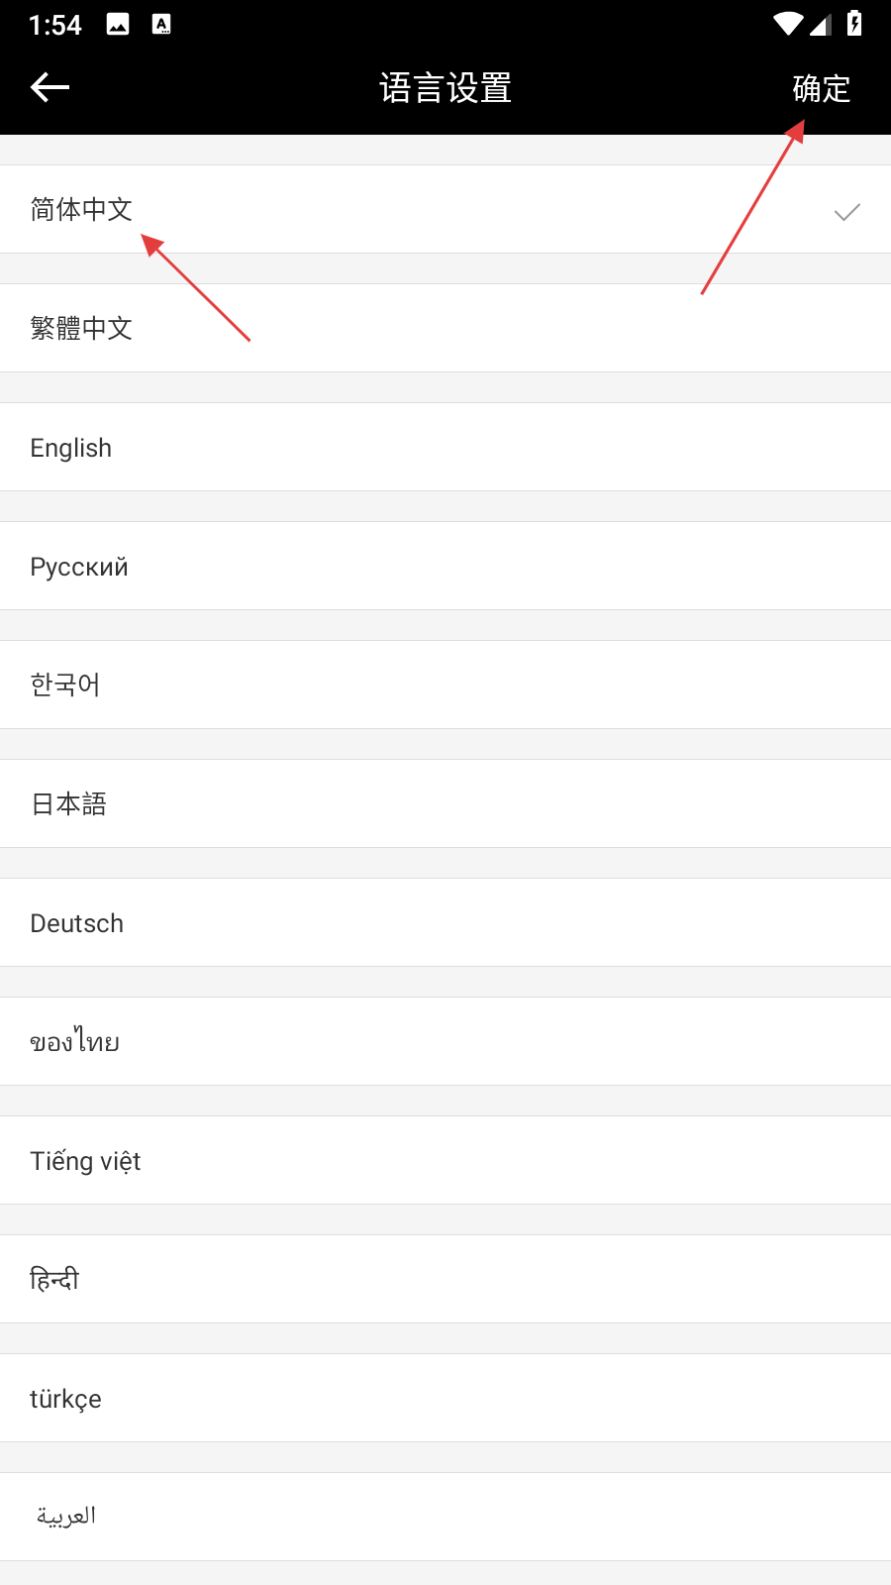
Task: Pick türkçe from the language list
Action: click(65, 1399)
